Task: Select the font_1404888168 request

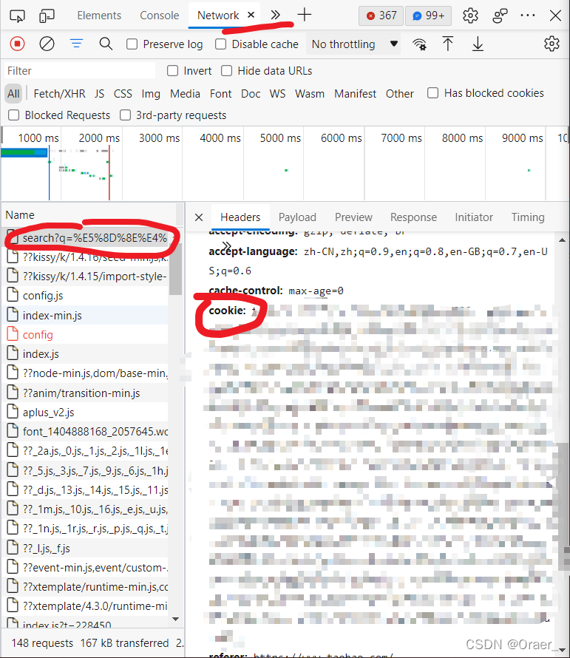Action: point(86,432)
